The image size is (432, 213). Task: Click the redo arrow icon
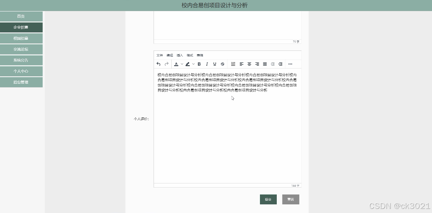pos(166,64)
